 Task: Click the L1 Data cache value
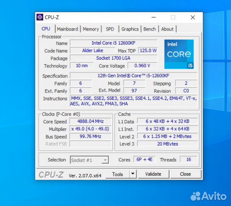pyautogui.click(x=168, y=121)
